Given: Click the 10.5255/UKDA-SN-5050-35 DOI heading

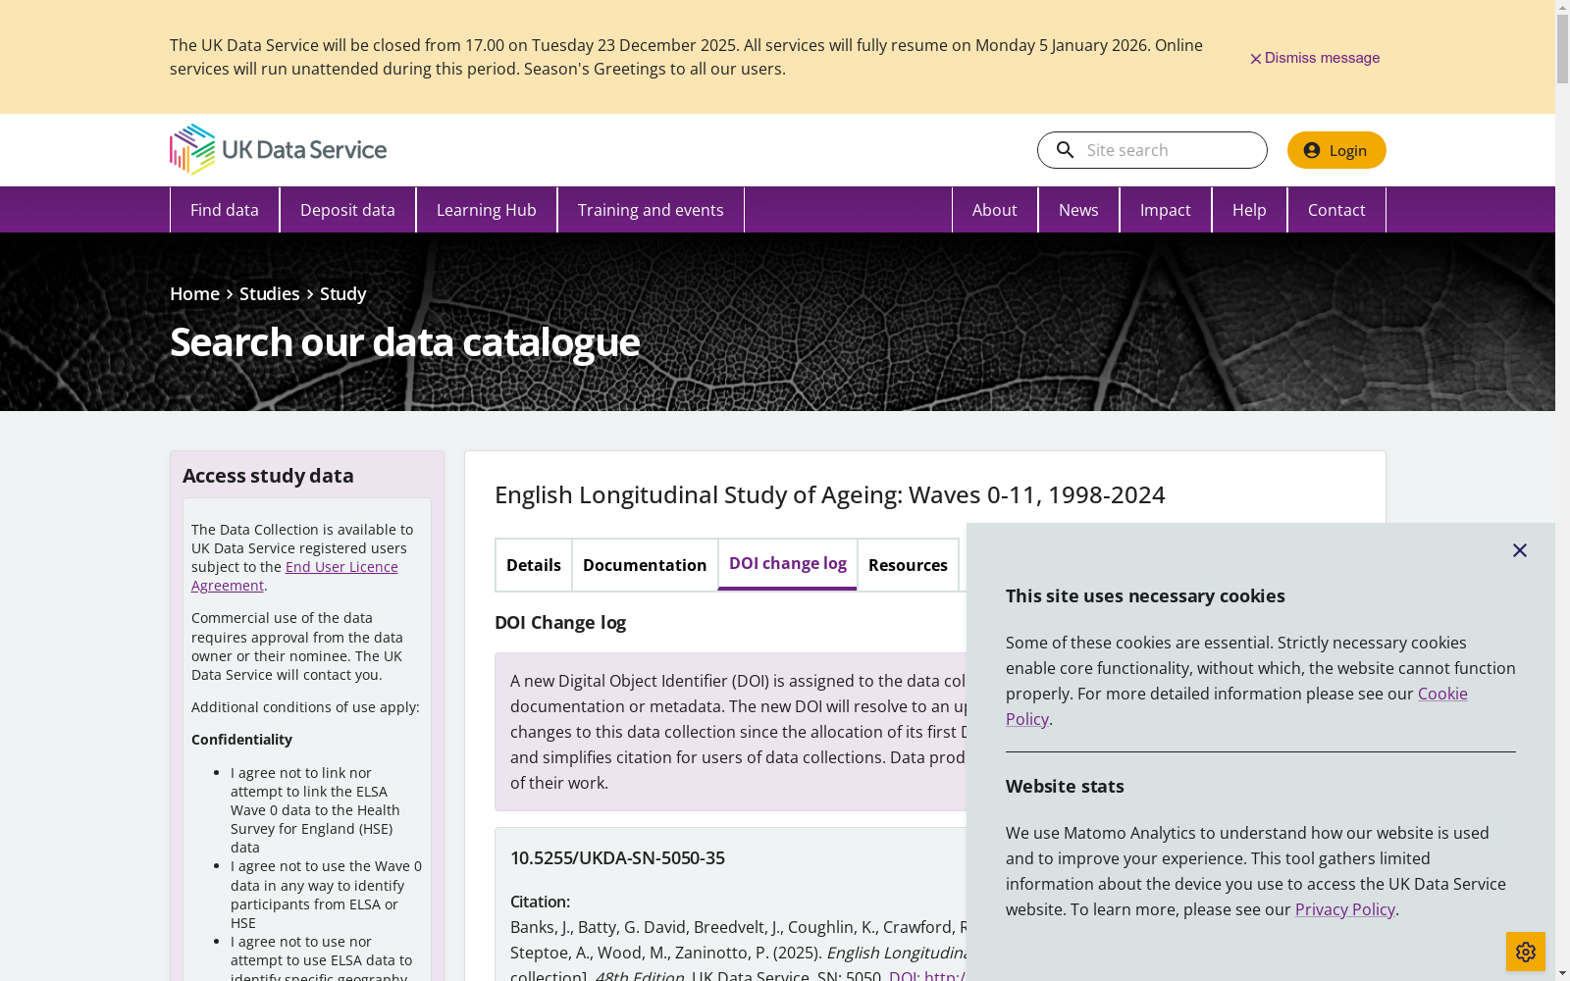Looking at the screenshot, I should point(617,857).
